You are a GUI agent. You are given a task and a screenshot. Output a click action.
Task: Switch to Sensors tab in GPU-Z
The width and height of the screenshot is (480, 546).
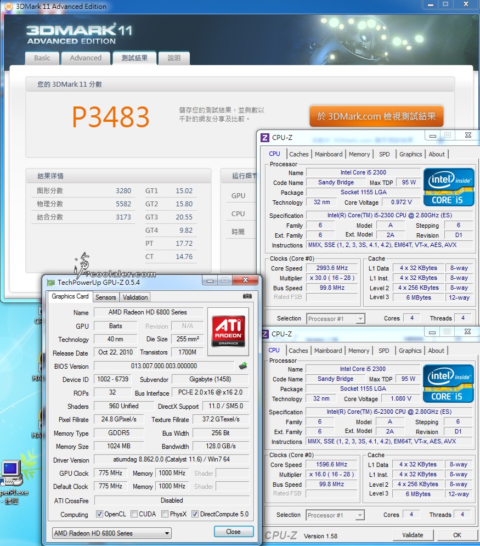[x=105, y=297]
